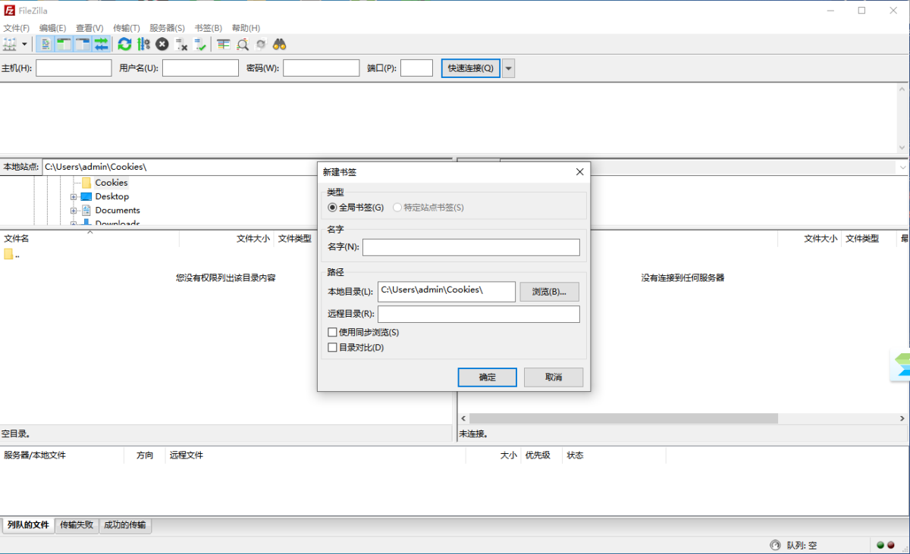Confirm the new bookmark with 确定
910x554 pixels.
coord(487,377)
